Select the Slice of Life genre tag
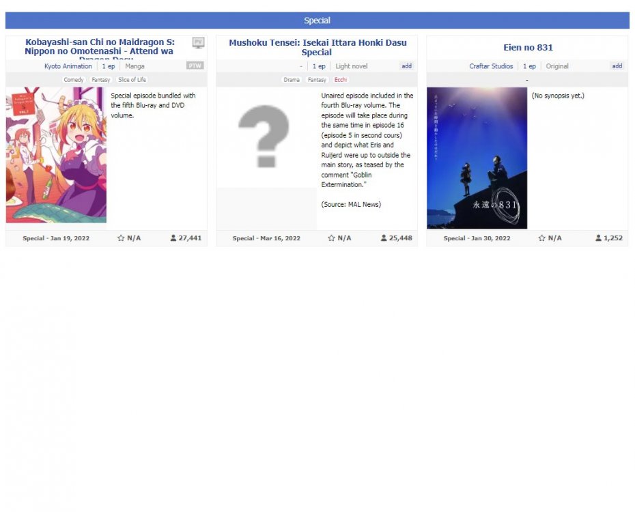This screenshot has height=512, width=635. click(132, 80)
